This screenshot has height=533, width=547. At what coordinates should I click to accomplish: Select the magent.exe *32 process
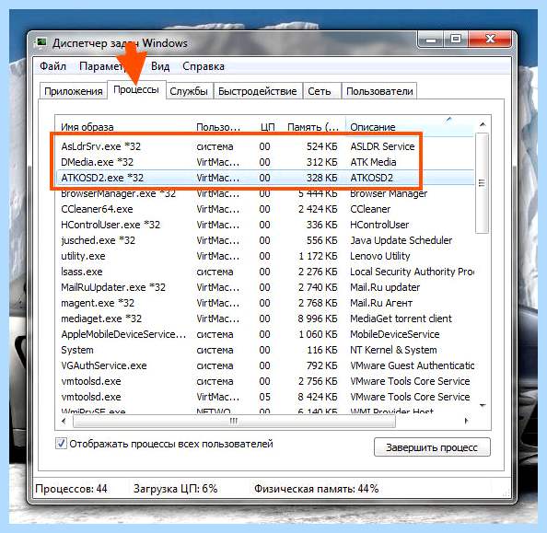(x=264, y=303)
